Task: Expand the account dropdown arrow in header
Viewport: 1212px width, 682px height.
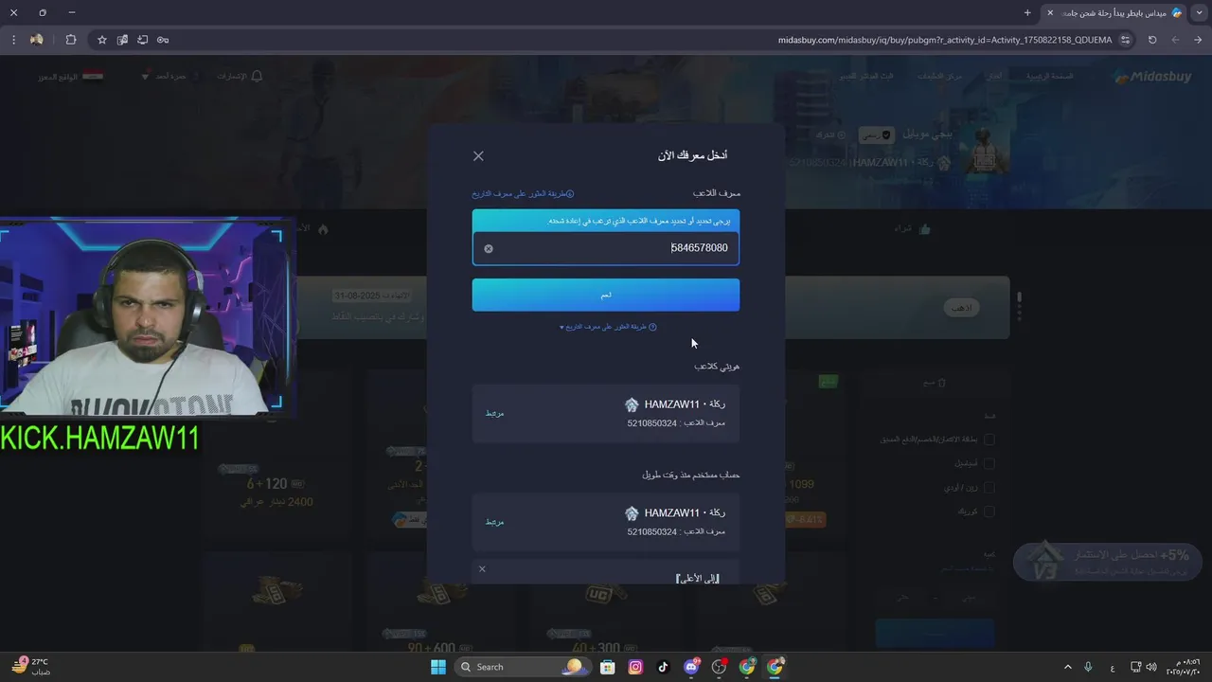Action: 146,76
